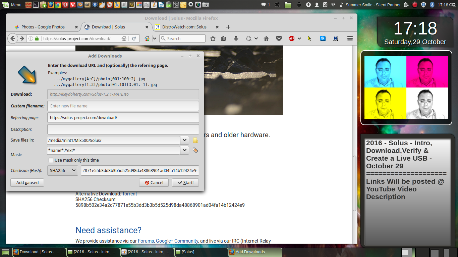Viewport: 458px width, 257px height.
Task: Expand the Mask pattern dropdown arrow
Action: click(x=185, y=150)
